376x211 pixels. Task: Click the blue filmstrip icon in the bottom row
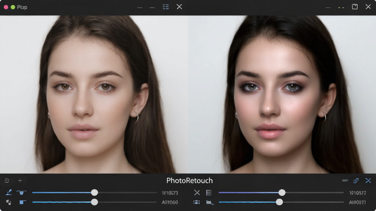coord(197,202)
